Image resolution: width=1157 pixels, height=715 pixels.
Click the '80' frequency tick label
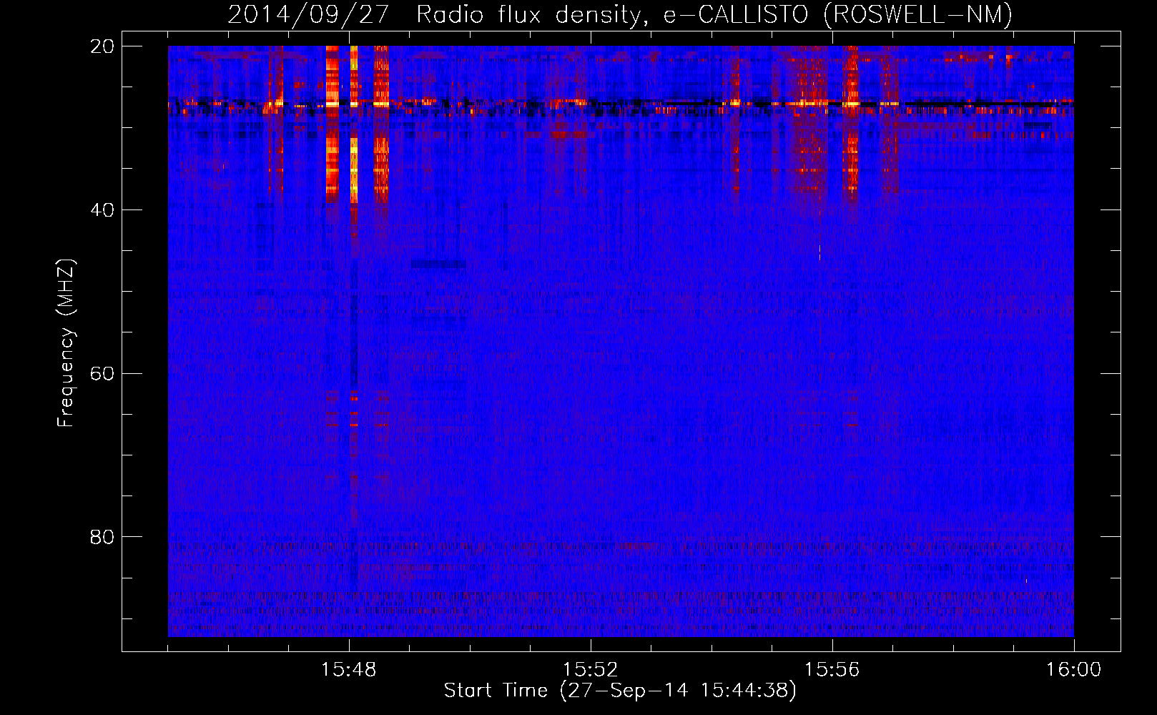click(102, 537)
